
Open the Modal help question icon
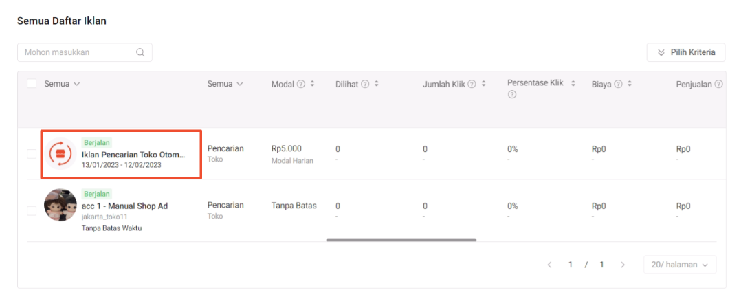301,84
